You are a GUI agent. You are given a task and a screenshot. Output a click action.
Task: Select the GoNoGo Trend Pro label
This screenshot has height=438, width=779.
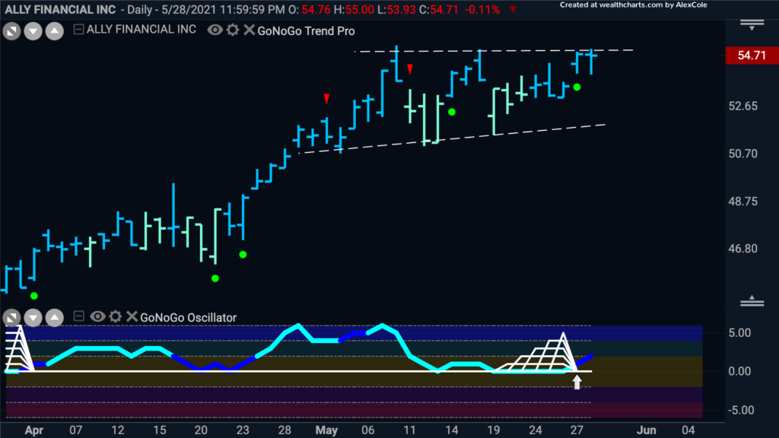[x=306, y=30]
